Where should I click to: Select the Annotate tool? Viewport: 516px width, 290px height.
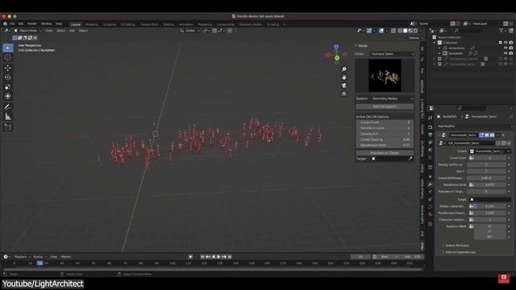pos(8,107)
